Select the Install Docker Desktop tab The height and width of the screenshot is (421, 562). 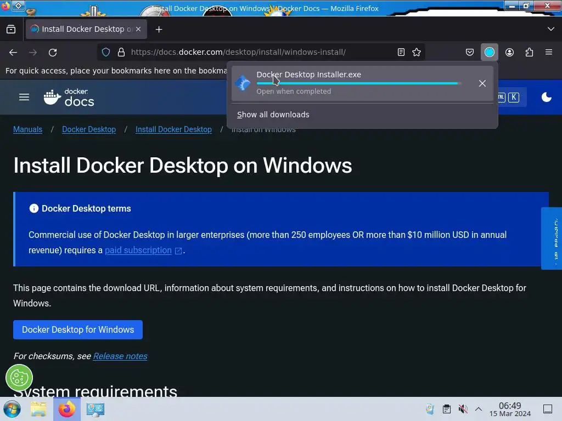point(86,29)
